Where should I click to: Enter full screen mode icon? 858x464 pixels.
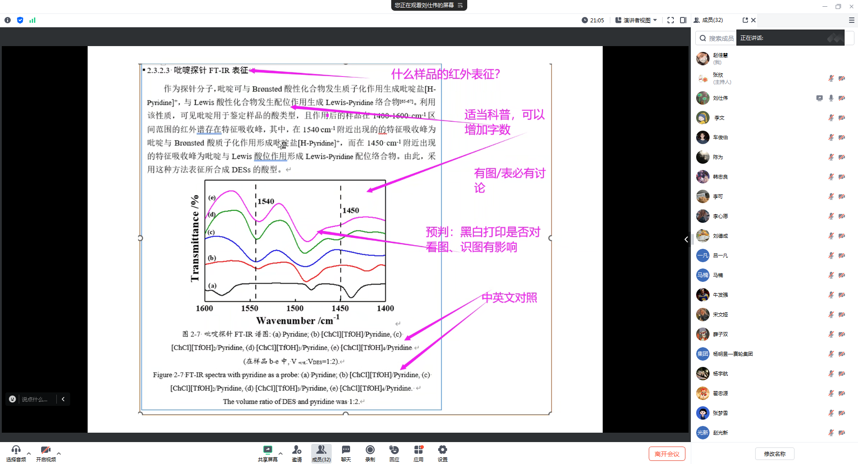pyautogui.click(x=670, y=20)
